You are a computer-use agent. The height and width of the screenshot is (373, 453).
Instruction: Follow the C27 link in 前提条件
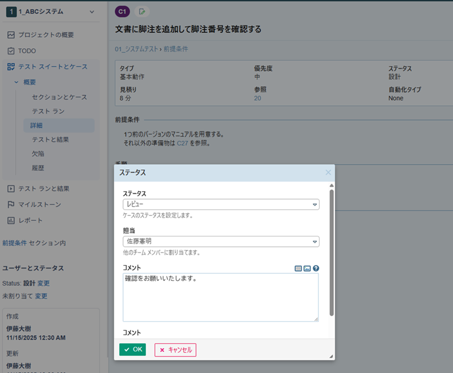coord(183,143)
